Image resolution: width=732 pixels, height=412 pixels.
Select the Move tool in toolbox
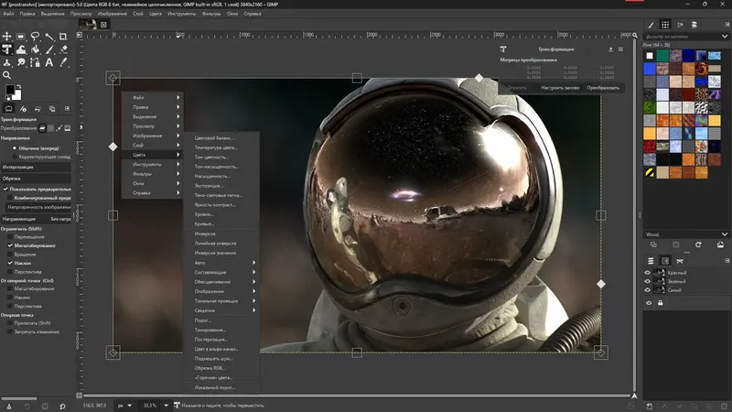[7, 37]
